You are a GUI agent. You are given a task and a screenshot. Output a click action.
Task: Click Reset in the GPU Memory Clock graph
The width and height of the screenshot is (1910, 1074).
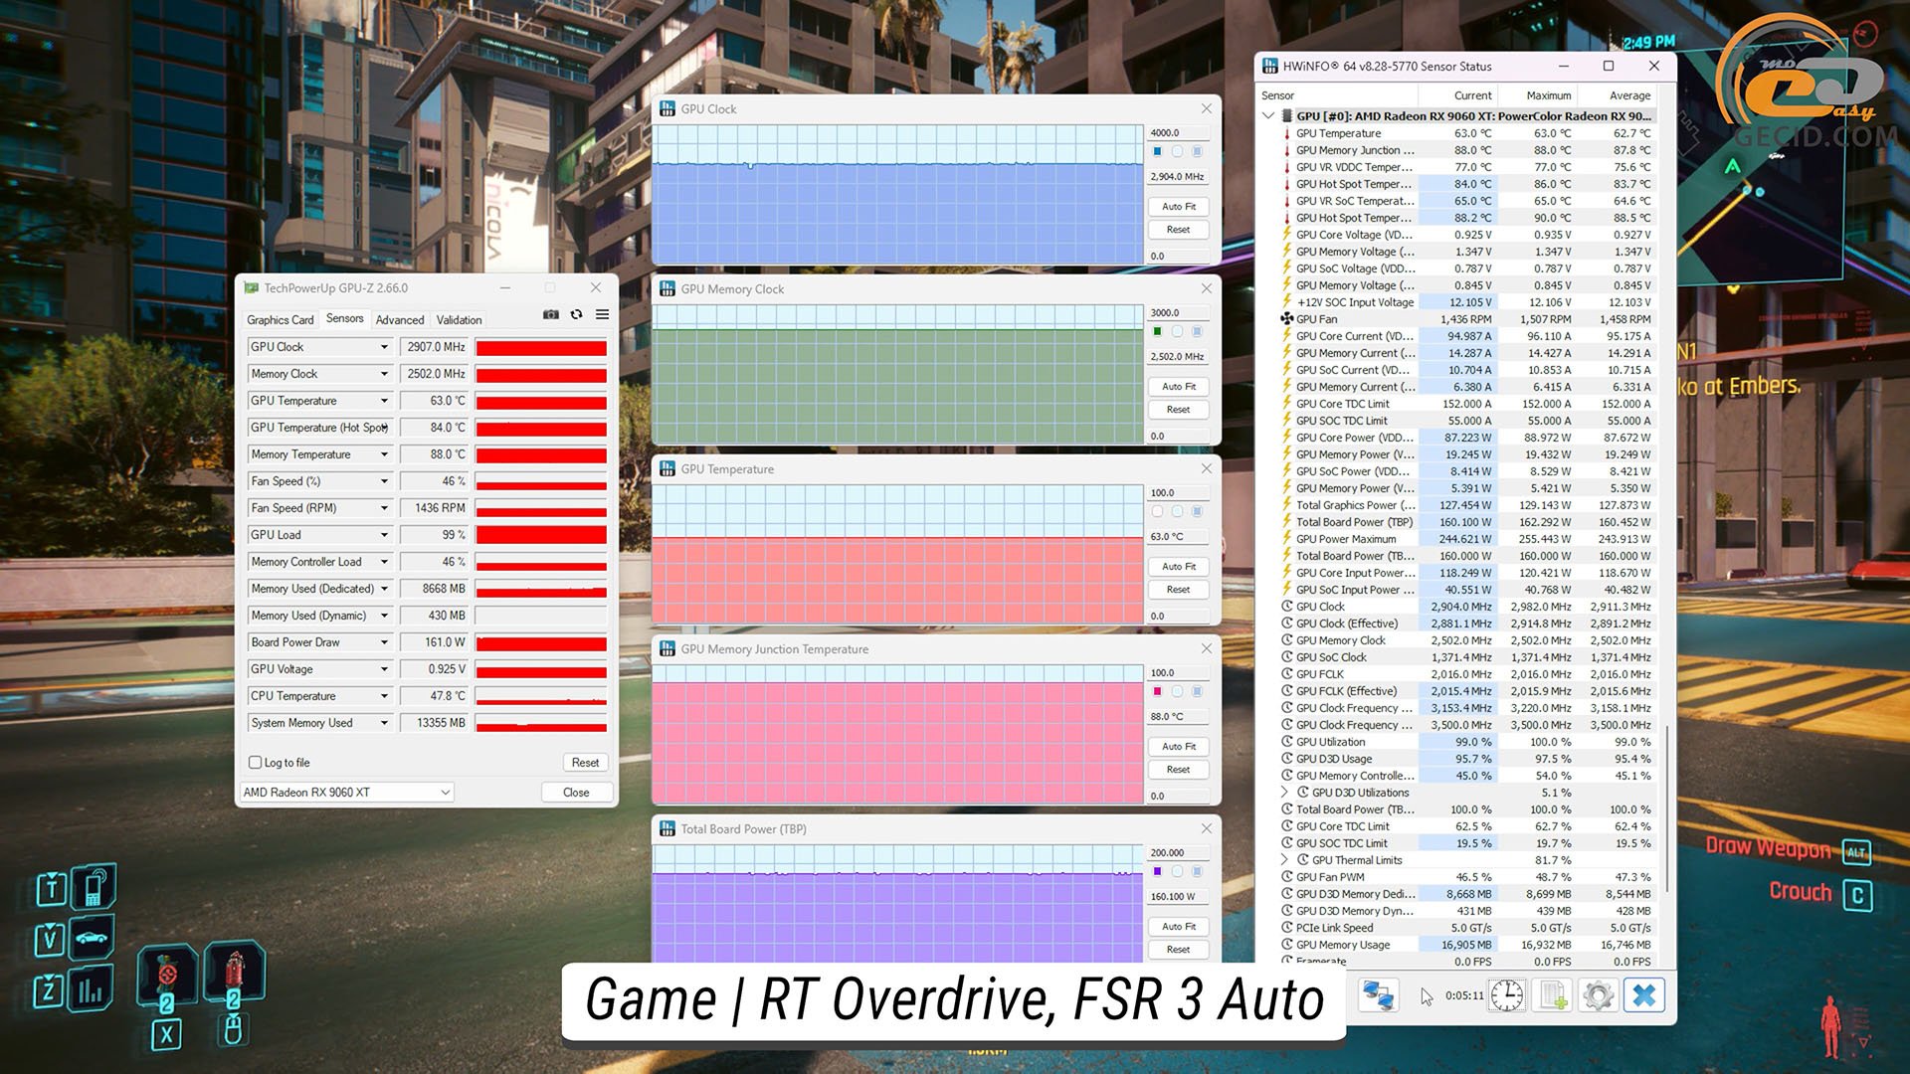(x=1179, y=410)
